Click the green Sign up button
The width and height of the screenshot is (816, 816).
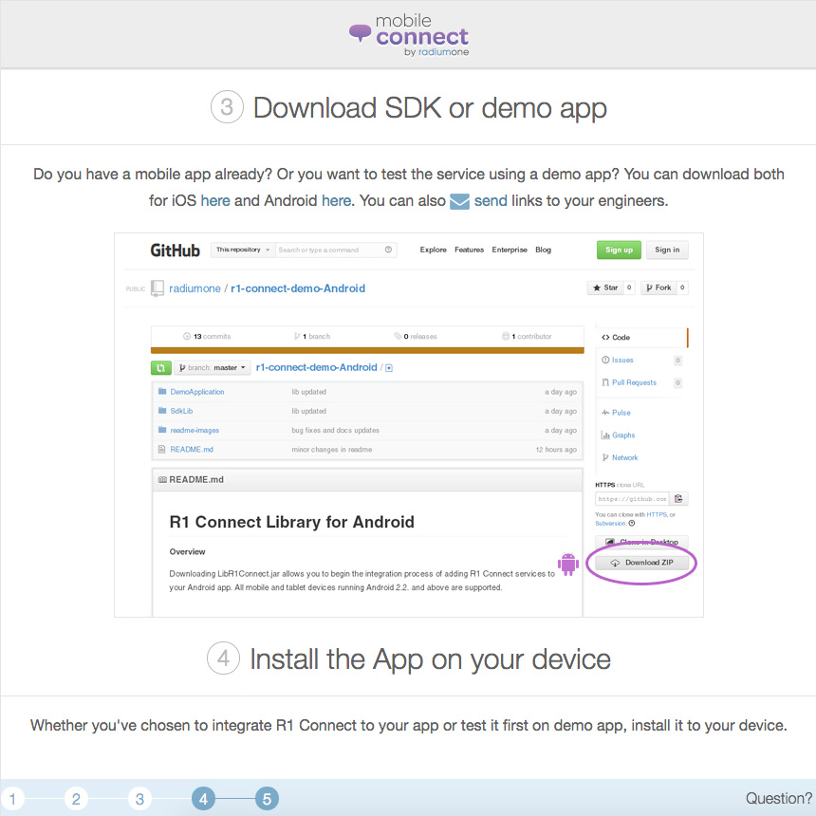619,250
